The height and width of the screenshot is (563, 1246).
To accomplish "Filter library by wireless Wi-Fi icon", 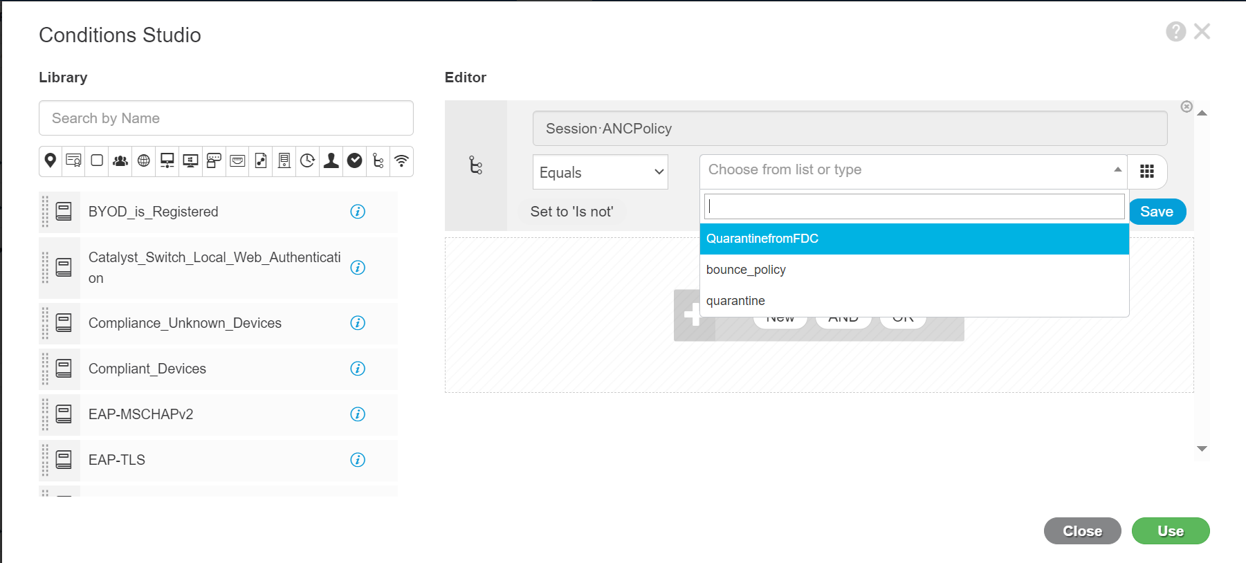I will click(x=401, y=160).
